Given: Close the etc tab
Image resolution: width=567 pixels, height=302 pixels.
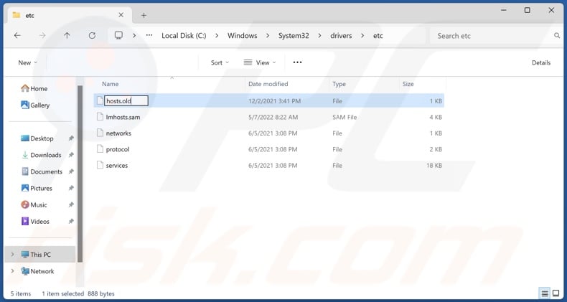Looking at the screenshot, I should [x=121, y=15].
